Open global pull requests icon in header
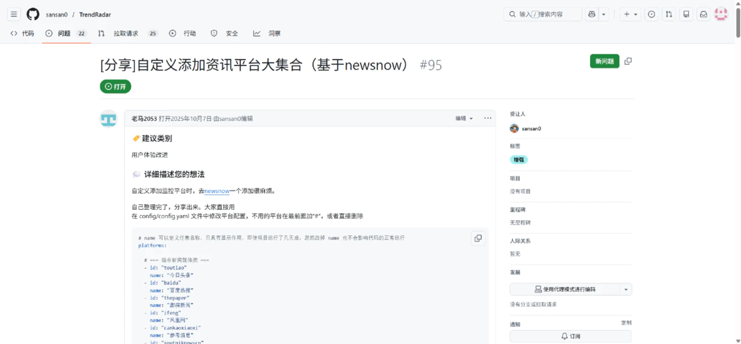This screenshot has width=741, height=344. pos(669,14)
